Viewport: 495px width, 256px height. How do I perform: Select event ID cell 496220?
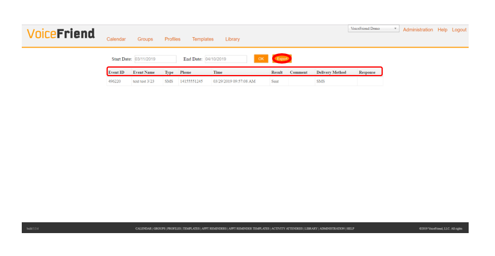(119, 81)
